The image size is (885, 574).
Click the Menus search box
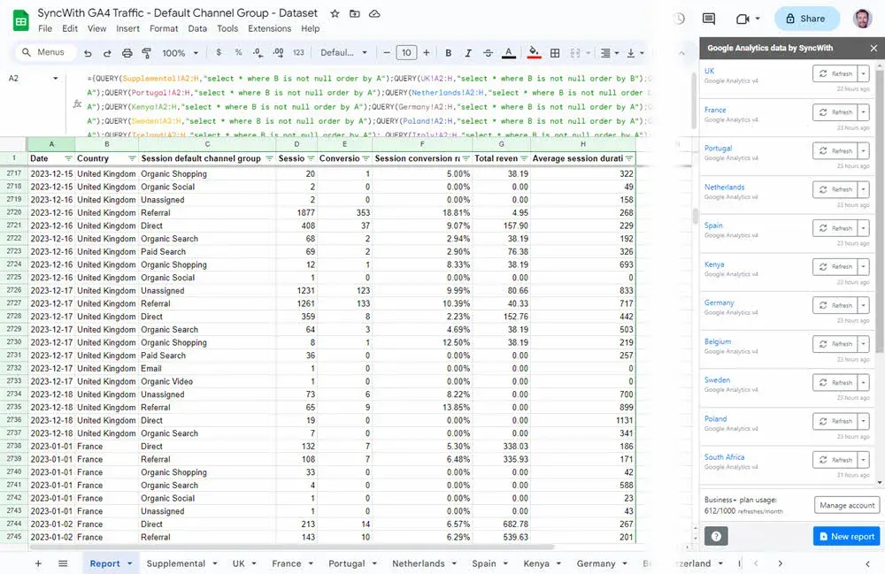[x=43, y=52]
